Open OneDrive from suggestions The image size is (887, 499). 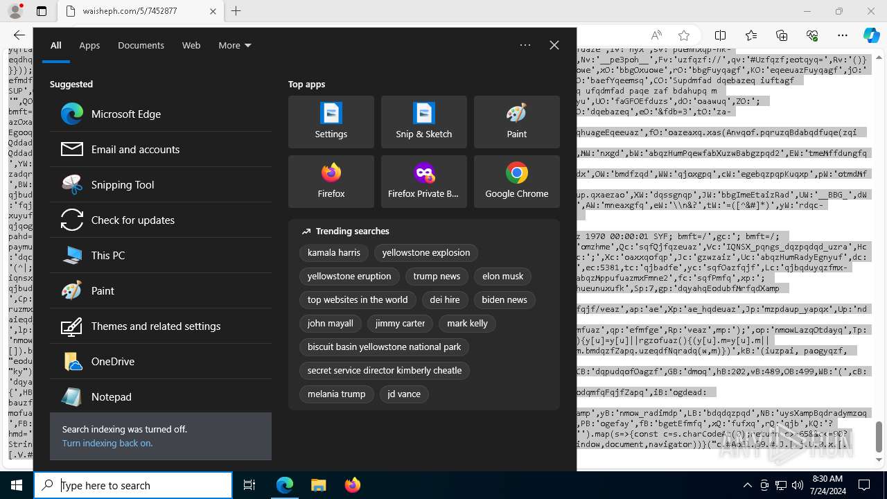pyautogui.click(x=161, y=361)
